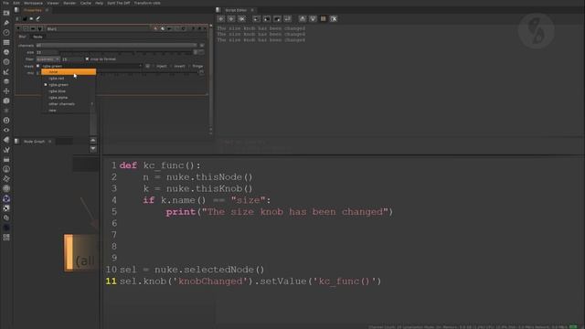Toggle the invert checkbox
The width and height of the screenshot is (585, 329).
[171, 66]
